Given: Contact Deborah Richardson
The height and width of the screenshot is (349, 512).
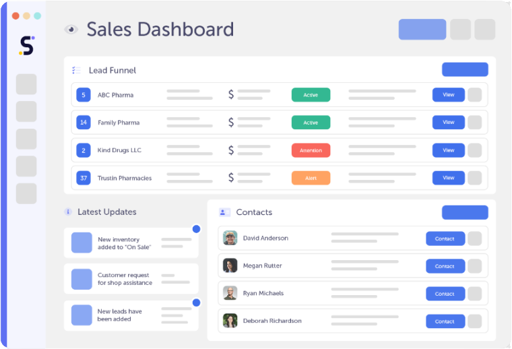Looking at the screenshot, I should (x=445, y=321).
